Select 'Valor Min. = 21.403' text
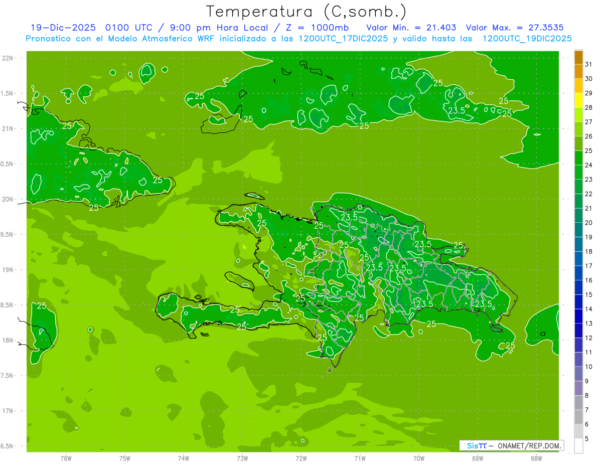The image size is (602, 465). 411,28
